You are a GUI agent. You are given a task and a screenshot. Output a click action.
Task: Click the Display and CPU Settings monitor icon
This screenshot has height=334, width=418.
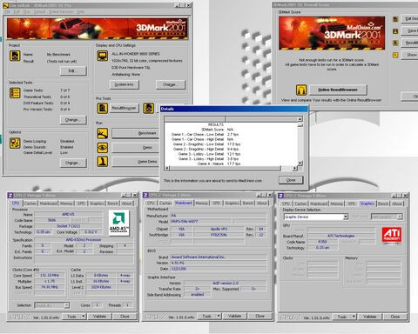[103, 56]
